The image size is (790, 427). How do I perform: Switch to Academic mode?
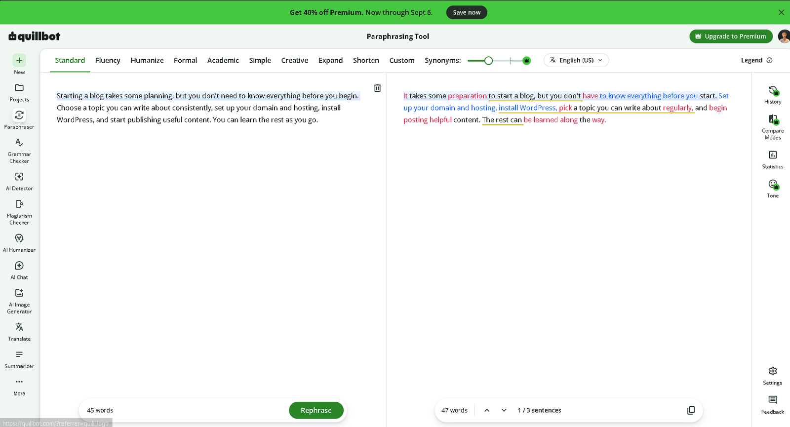(223, 60)
